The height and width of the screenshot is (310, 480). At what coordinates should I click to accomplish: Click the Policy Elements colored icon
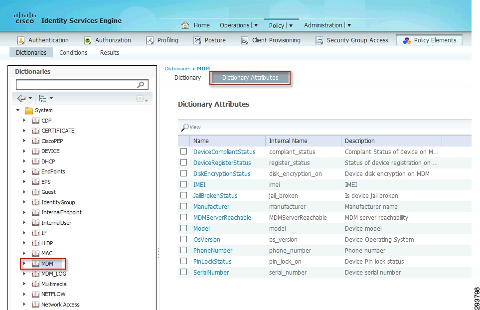point(407,40)
